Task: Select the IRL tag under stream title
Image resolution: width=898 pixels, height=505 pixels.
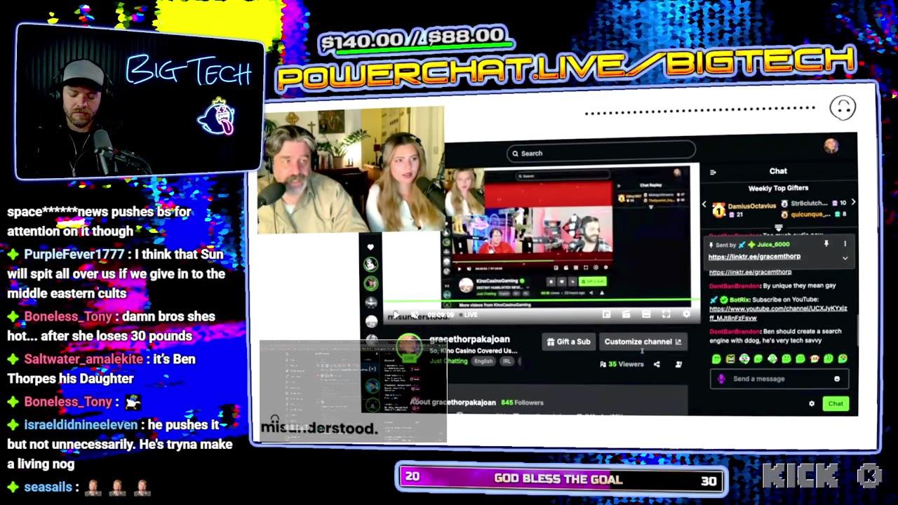Action: point(507,361)
